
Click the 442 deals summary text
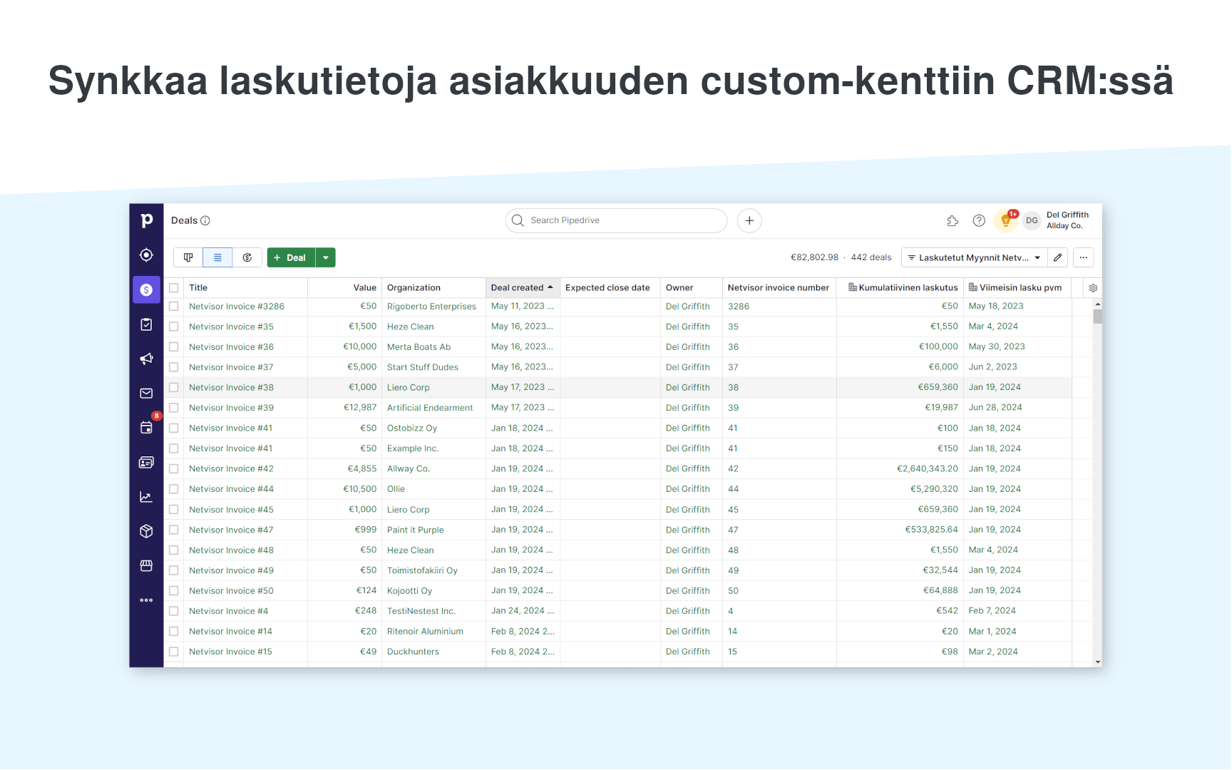[x=871, y=257]
